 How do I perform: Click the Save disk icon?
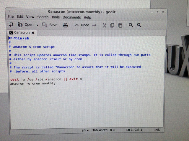point(45,25)
